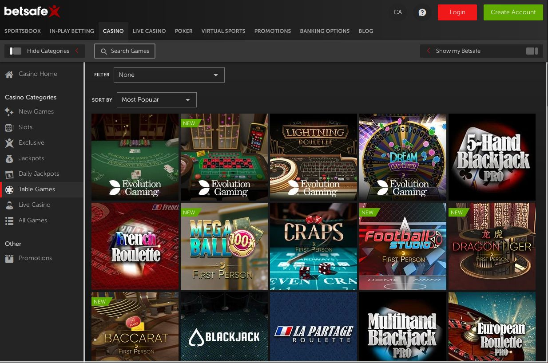Open the Slots category

[x=25, y=127]
